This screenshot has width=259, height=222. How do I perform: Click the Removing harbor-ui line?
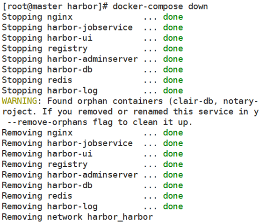pos(93,154)
